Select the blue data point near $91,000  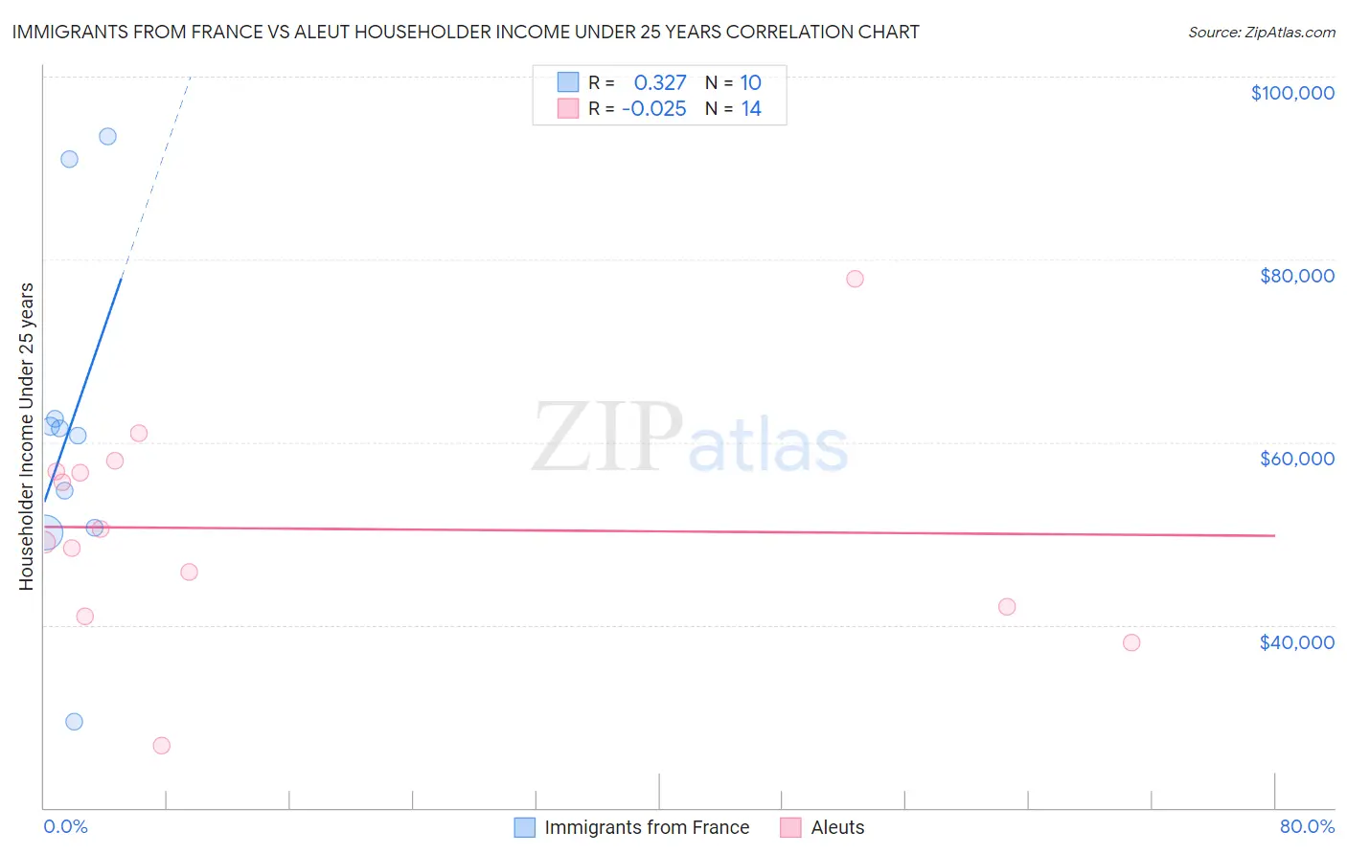tap(69, 159)
